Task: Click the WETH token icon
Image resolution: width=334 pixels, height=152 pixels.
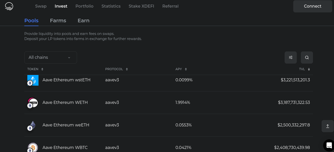Action: (33, 103)
